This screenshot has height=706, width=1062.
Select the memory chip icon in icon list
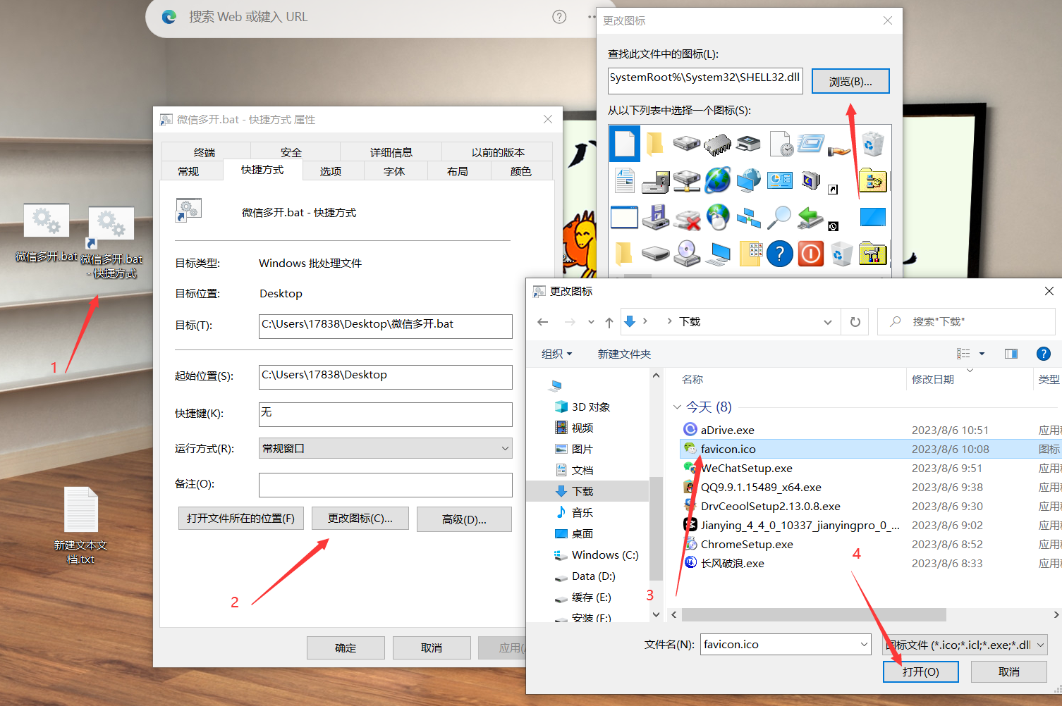(718, 144)
